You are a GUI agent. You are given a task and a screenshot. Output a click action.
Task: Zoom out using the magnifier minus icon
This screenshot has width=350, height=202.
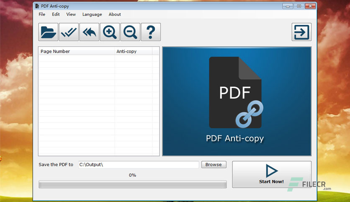(x=130, y=32)
